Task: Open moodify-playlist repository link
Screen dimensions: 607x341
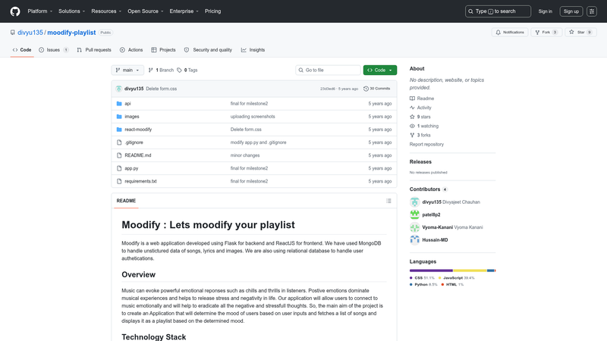Action: point(71,33)
